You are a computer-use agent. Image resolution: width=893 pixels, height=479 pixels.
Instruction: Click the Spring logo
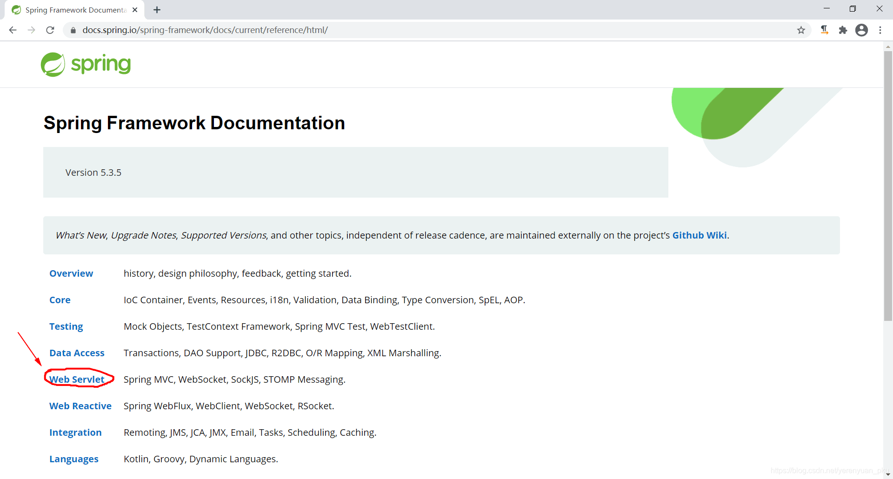point(86,64)
